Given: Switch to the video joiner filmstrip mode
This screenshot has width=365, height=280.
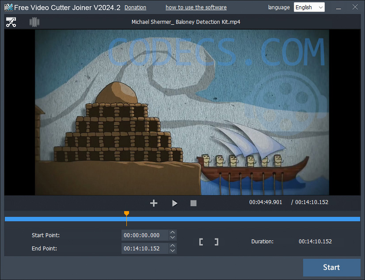Looking at the screenshot, I should click(34, 22).
